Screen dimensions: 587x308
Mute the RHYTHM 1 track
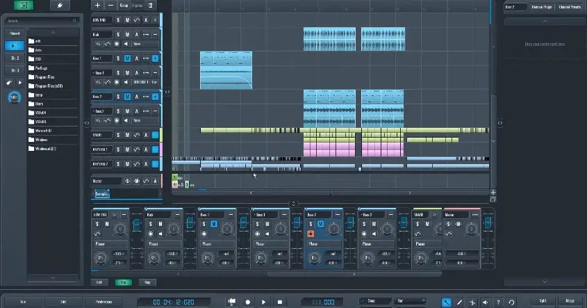pyautogui.click(x=127, y=149)
